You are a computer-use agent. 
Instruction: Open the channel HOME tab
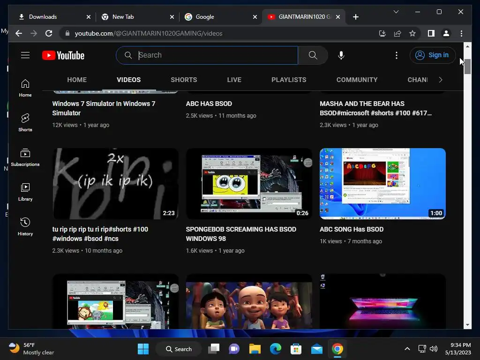tap(77, 80)
